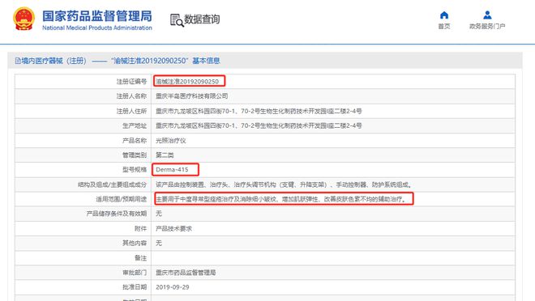Viewport: 535px width, 301px height.
Task: Click the 型号规格 label
Action: pos(135,170)
